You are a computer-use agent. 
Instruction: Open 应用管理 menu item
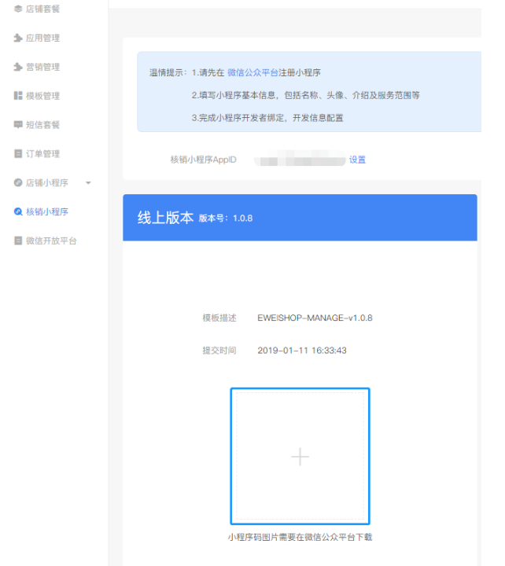42,38
